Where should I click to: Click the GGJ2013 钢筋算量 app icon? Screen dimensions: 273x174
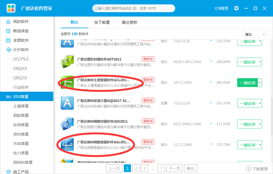click(x=67, y=144)
